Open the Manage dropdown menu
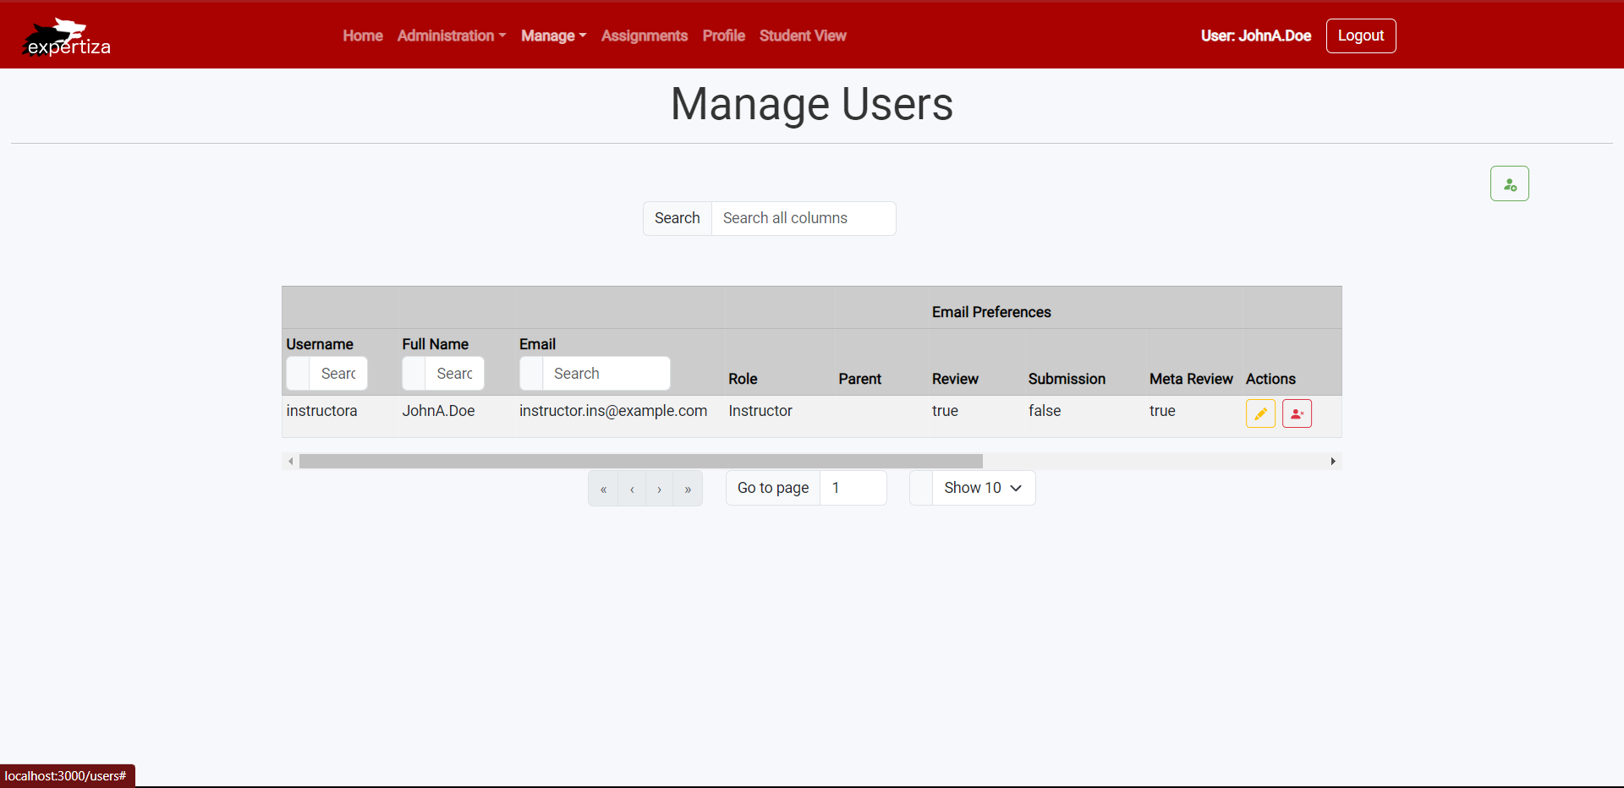This screenshot has height=788, width=1624. point(553,36)
